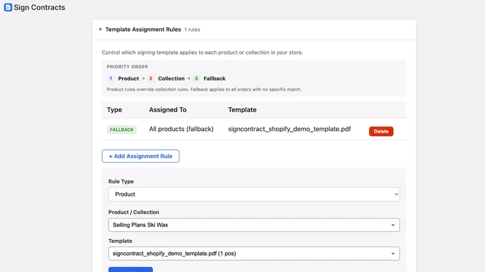This screenshot has width=485, height=272.
Task: Click the priority badge numbered 3
Action: coord(196,79)
